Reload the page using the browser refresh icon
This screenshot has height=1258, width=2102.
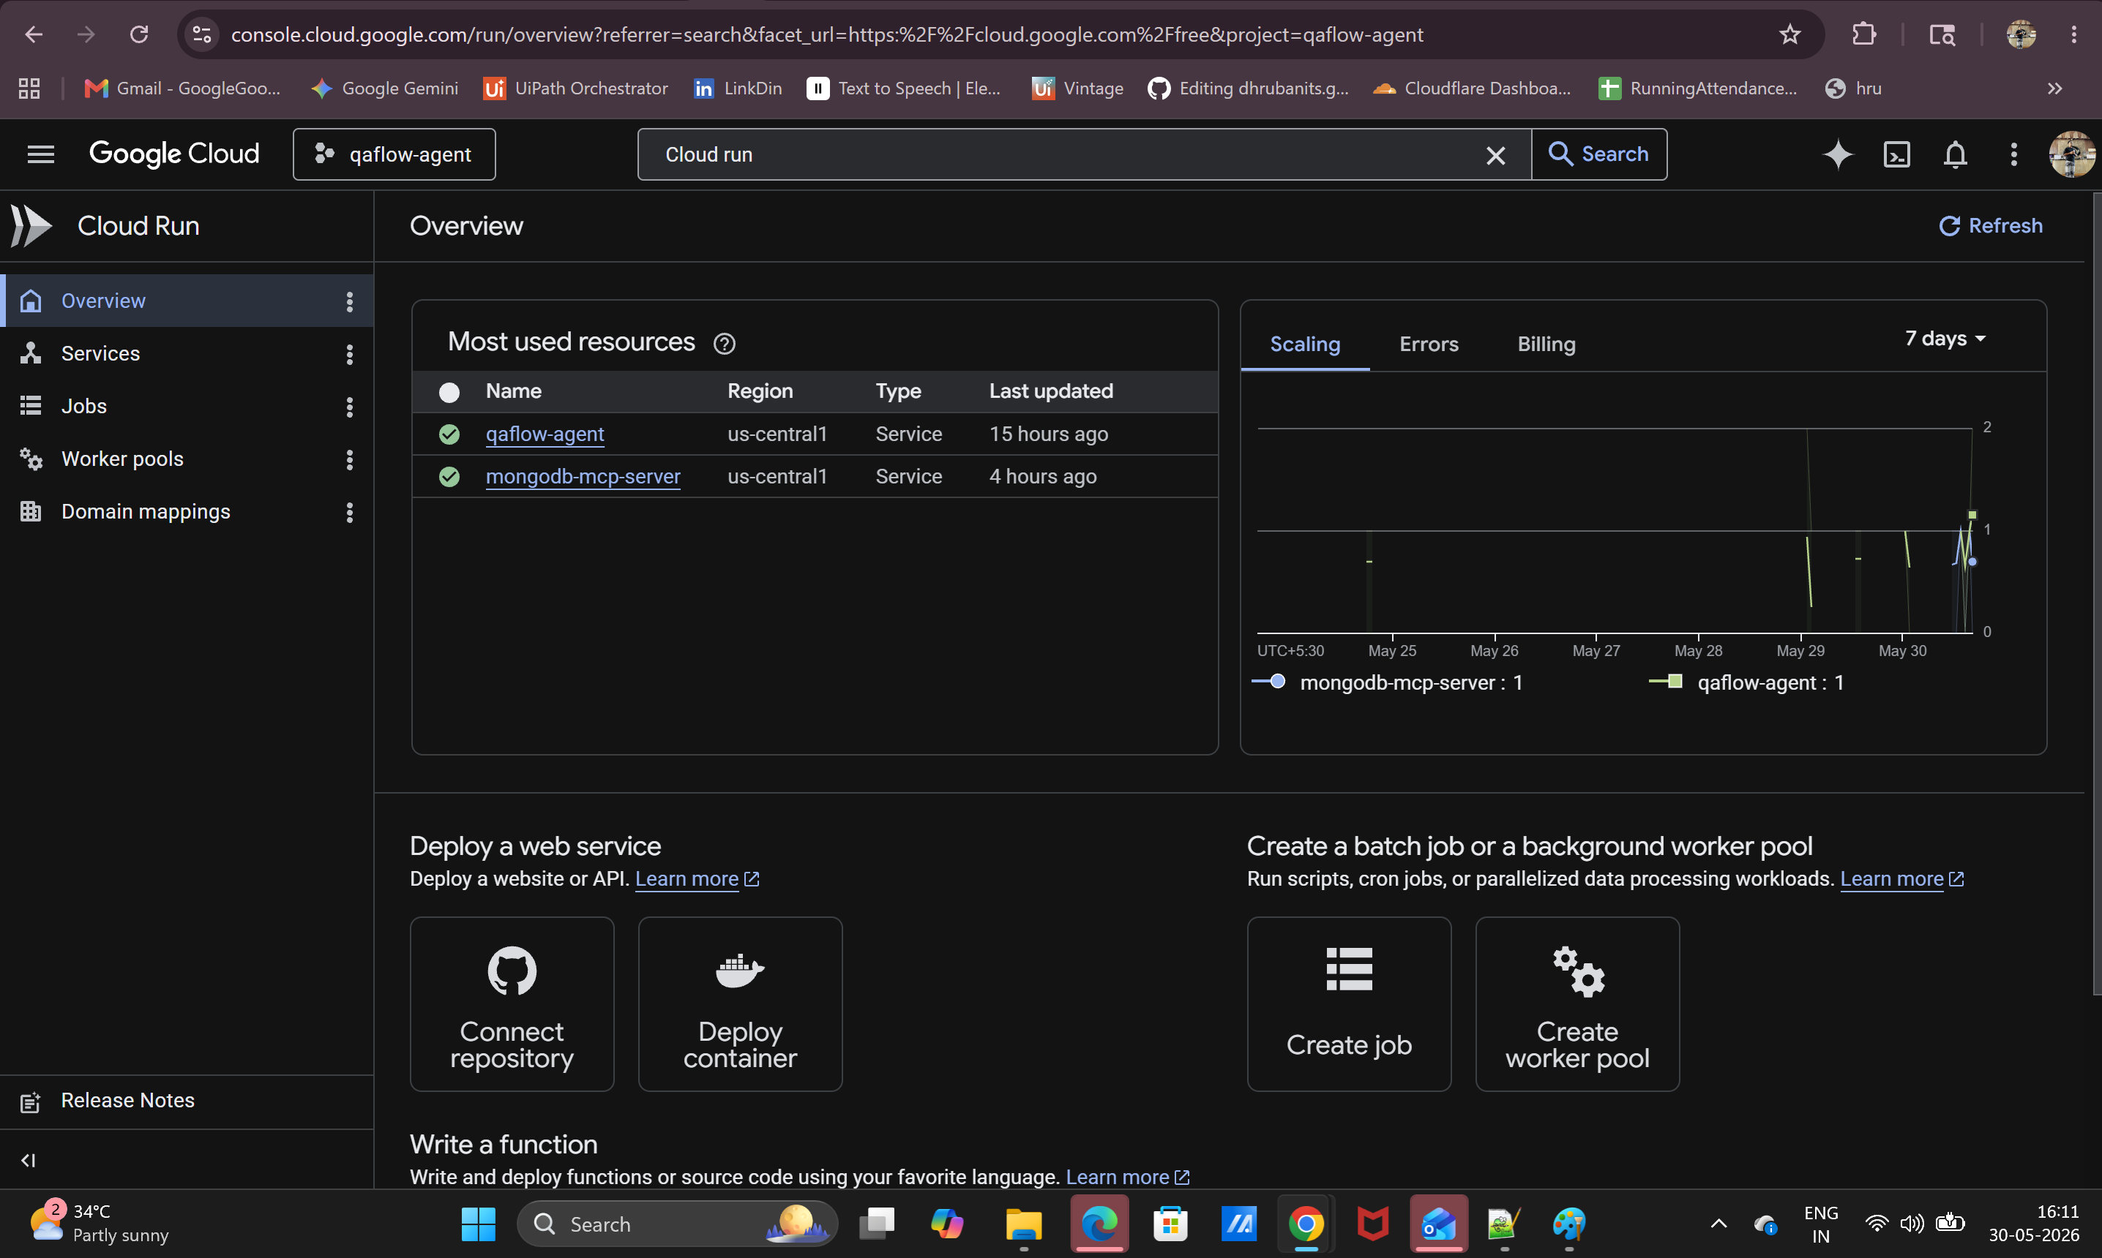pyautogui.click(x=138, y=35)
